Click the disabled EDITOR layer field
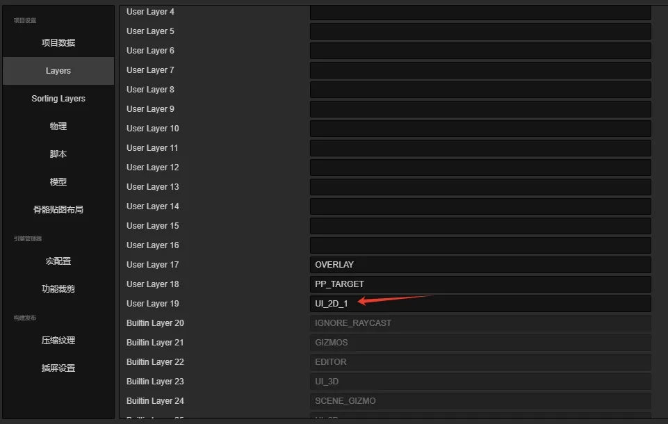The image size is (668, 424). 480,361
